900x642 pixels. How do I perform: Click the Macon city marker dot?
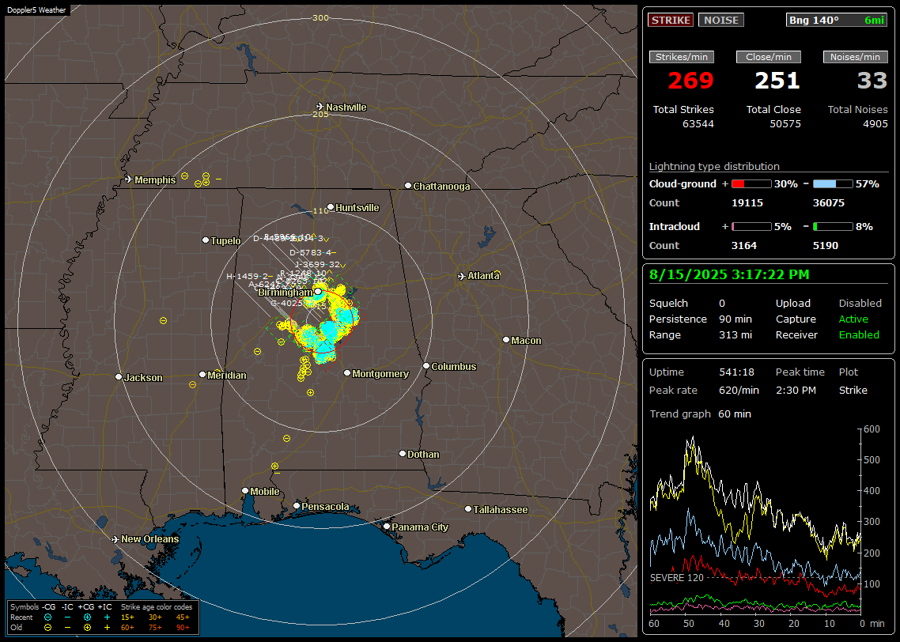pos(506,340)
